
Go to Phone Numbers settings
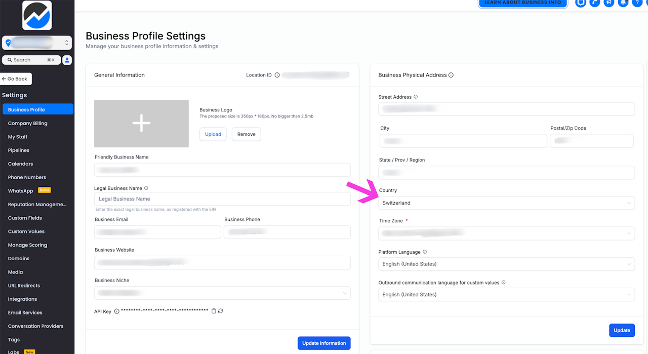(x=27, y=177)
